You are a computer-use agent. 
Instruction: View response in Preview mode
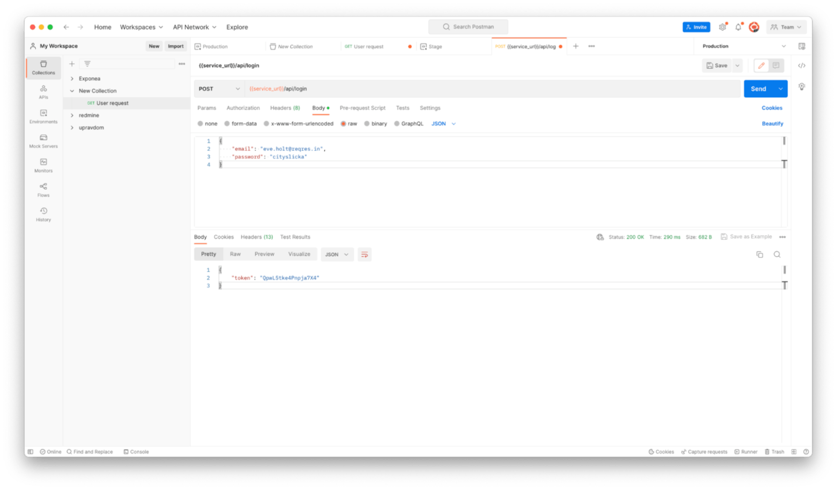(264, 254)
